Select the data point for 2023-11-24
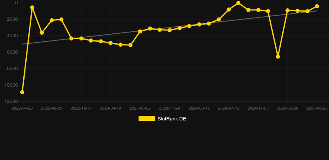The width and height of the screenshot is (329, 160). click(169, 30)
